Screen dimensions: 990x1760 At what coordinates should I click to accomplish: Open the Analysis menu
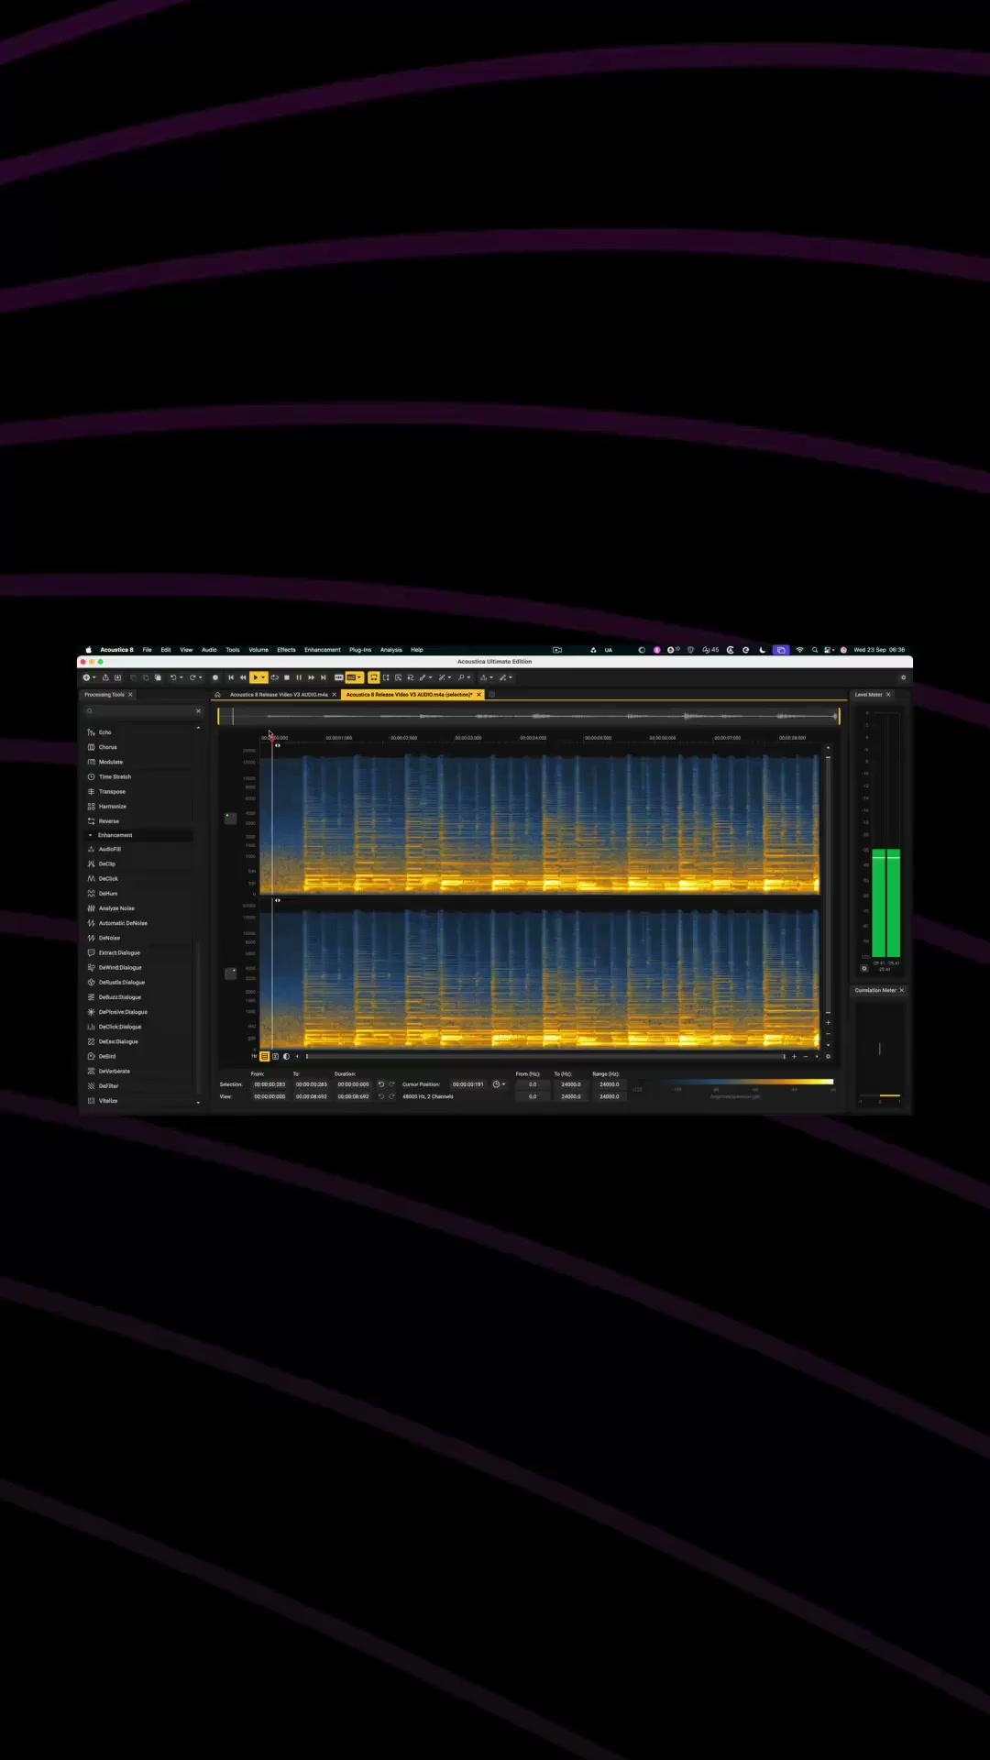tap(391, 650)
